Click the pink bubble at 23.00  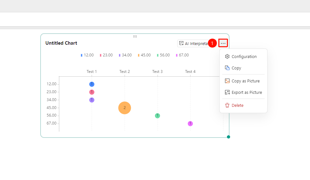point(92,92)
